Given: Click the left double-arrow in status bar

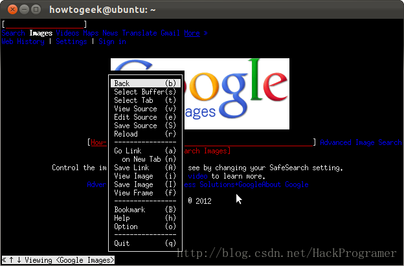Looking at the screenshot, I should point(4,260).
